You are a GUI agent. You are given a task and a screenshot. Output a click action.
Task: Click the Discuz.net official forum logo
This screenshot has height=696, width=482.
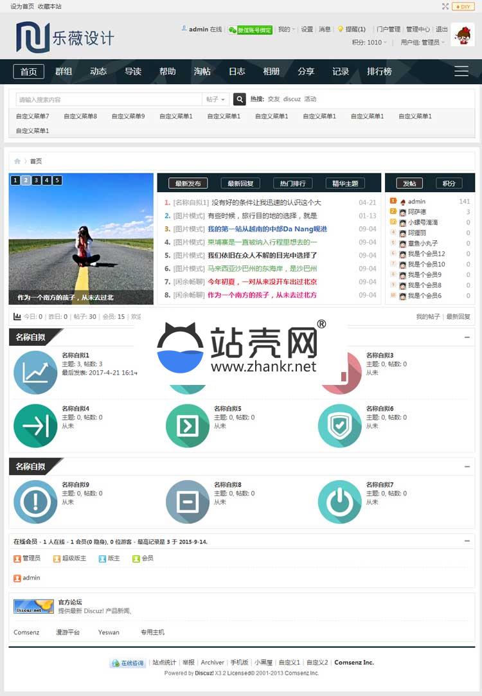tap(33, 606)
